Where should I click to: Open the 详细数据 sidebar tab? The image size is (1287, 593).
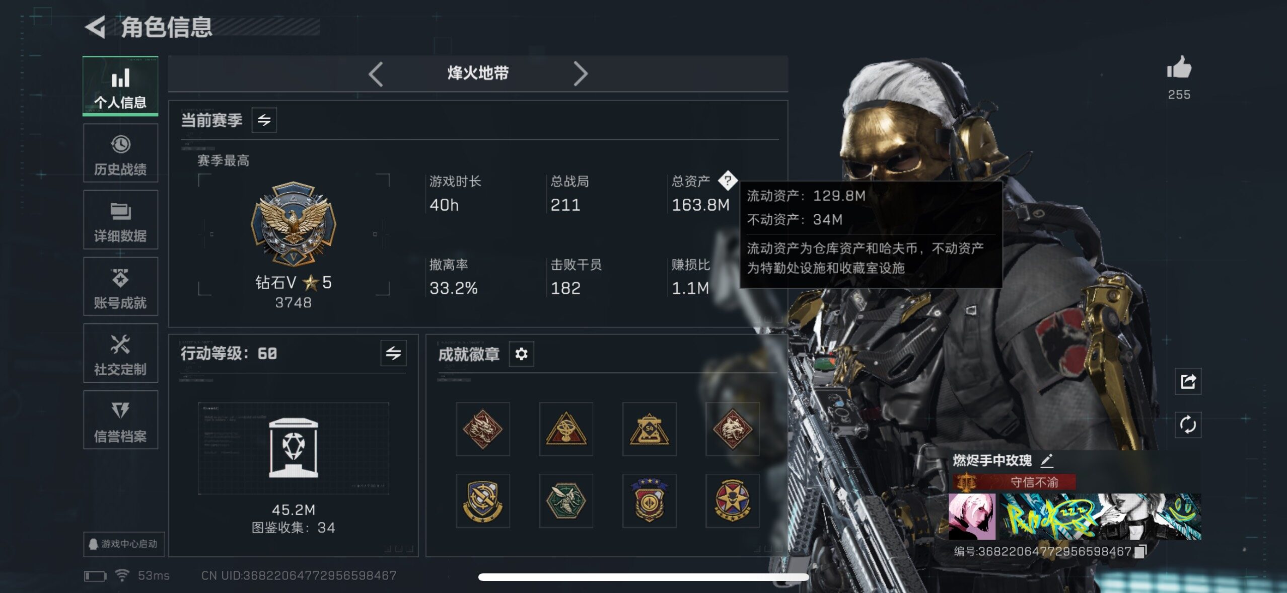click(x=120, y=220)
